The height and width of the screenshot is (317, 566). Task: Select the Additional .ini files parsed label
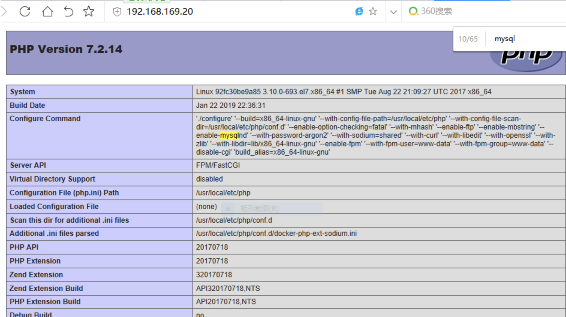click(x=54, y=234)
